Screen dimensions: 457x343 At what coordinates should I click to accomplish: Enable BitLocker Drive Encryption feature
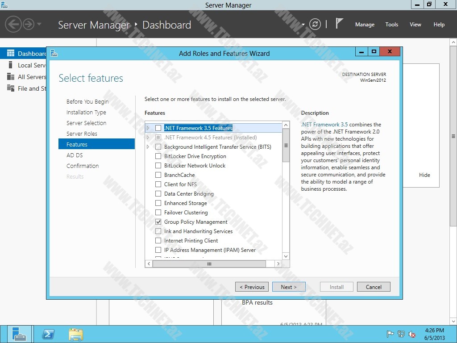(x=158, y=156)
